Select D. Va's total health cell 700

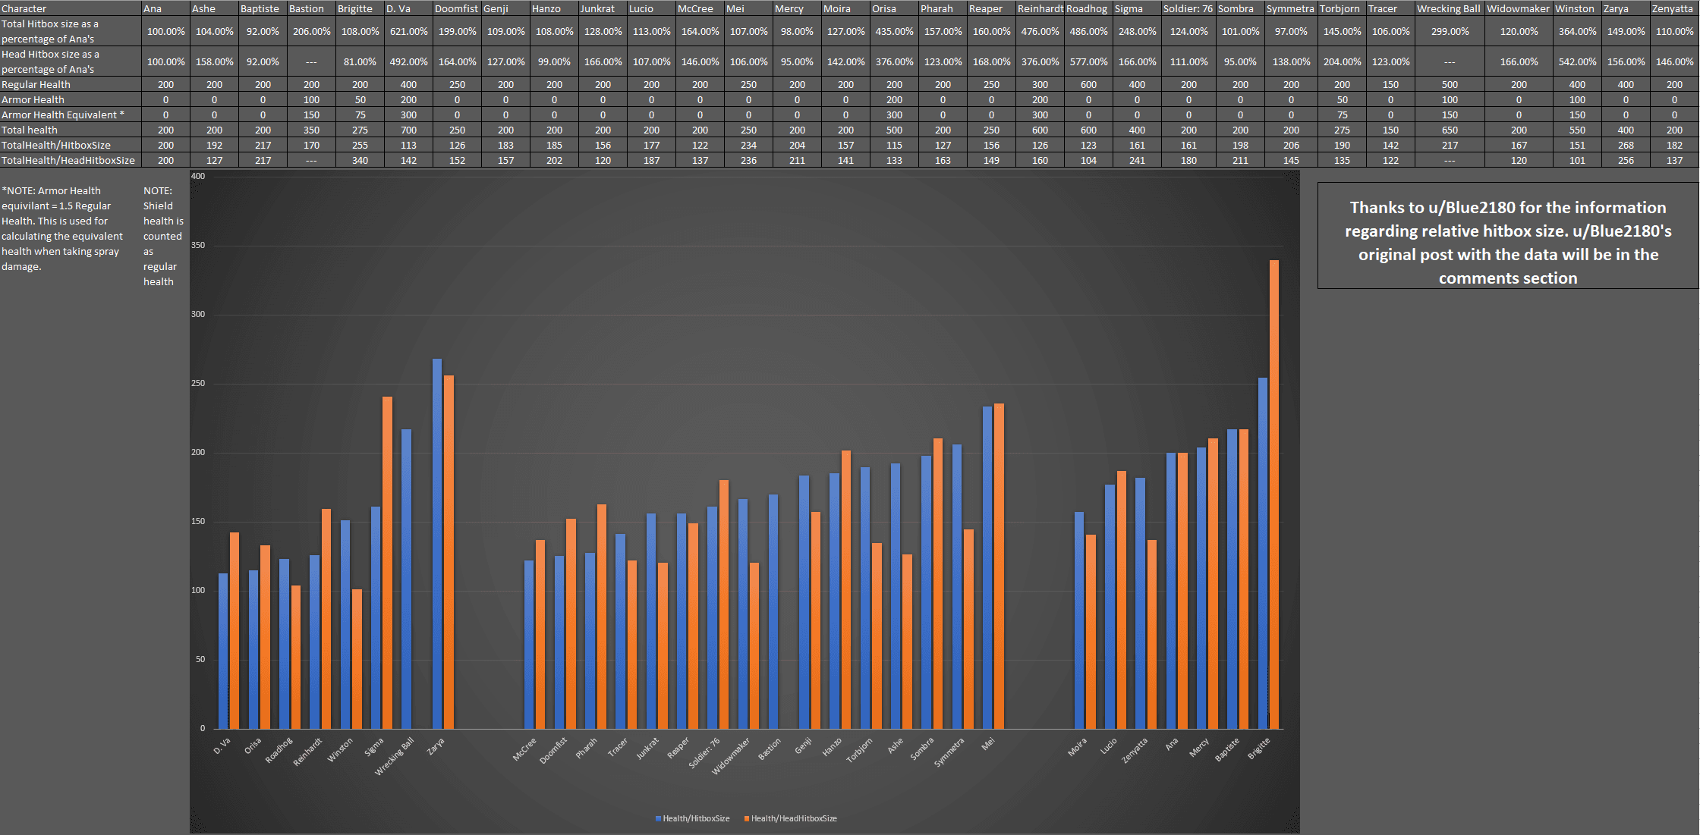(408, 130)
